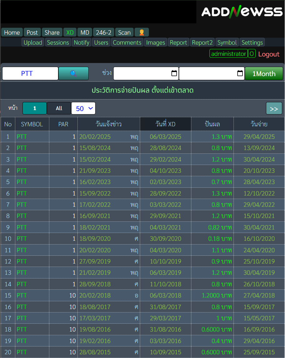The width and height of the screenshot is (285, 358).
Task: Click XD date 11/10/2018
Action: [x=165, y=284]
